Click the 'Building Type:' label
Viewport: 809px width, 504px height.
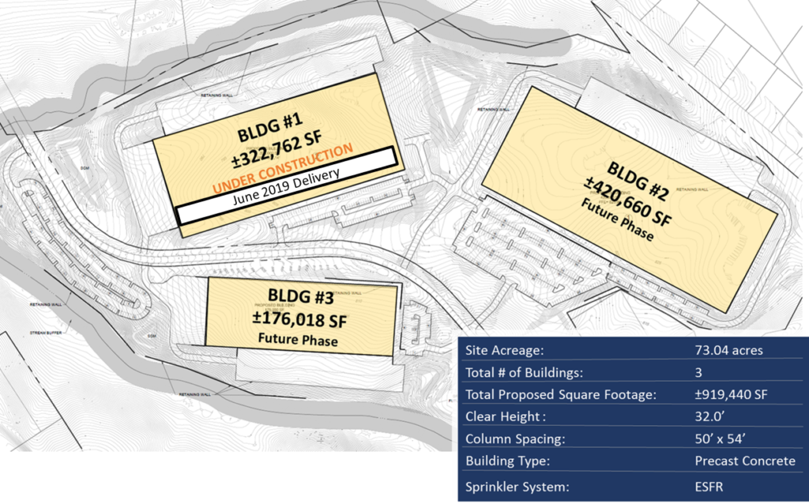[x=507, y=461]
